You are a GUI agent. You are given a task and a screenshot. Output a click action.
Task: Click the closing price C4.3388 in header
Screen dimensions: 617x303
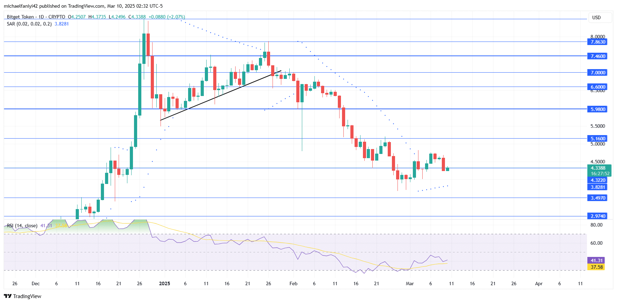[137, 17]
